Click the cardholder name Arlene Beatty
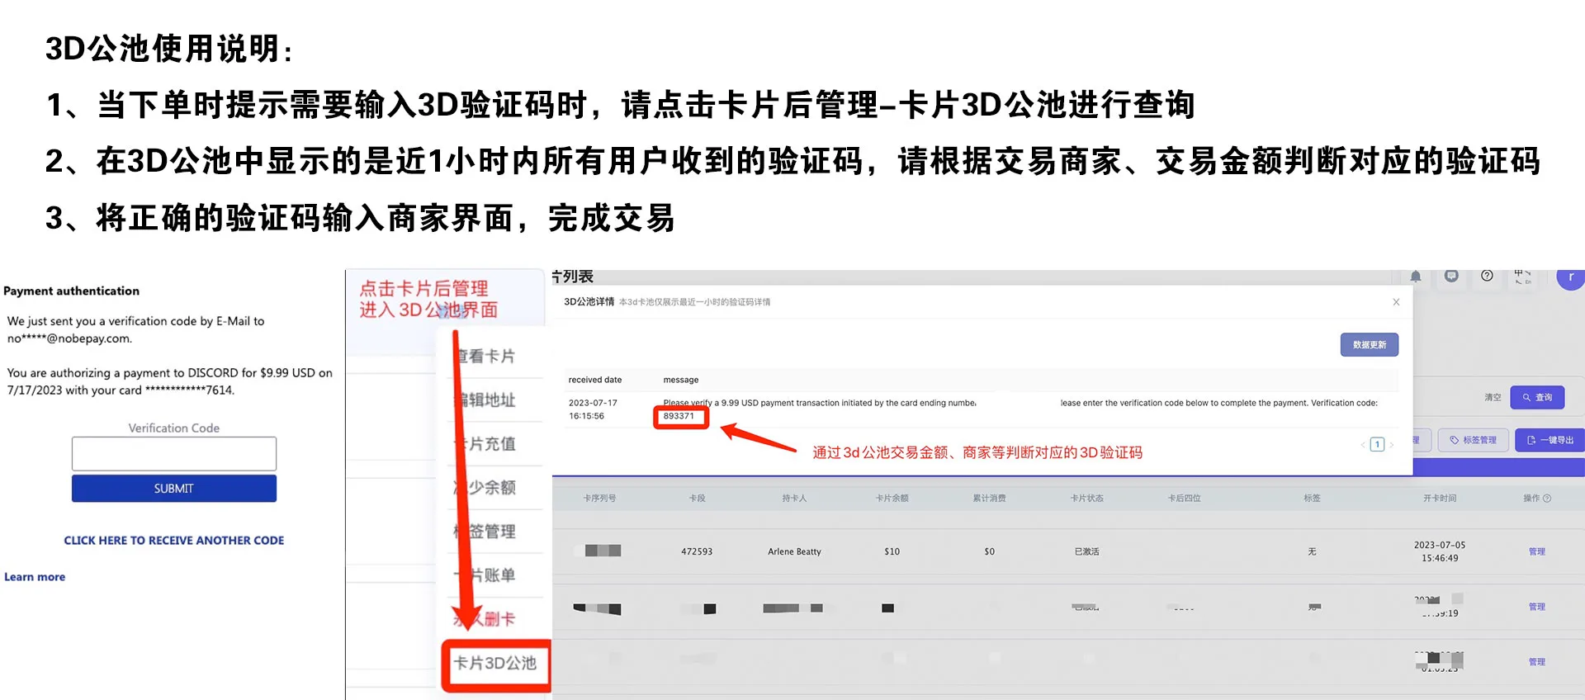1585x700 pixels. click(x=794, y=551)
